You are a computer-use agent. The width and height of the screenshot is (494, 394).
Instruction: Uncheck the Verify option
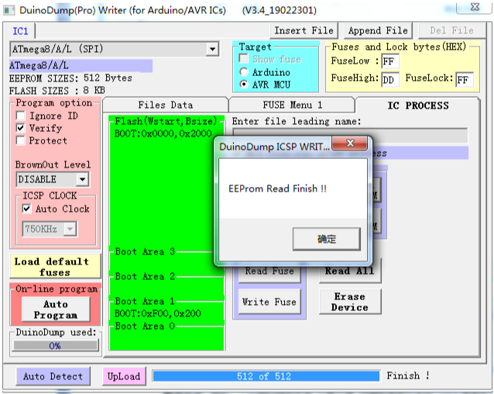point(20,128)
